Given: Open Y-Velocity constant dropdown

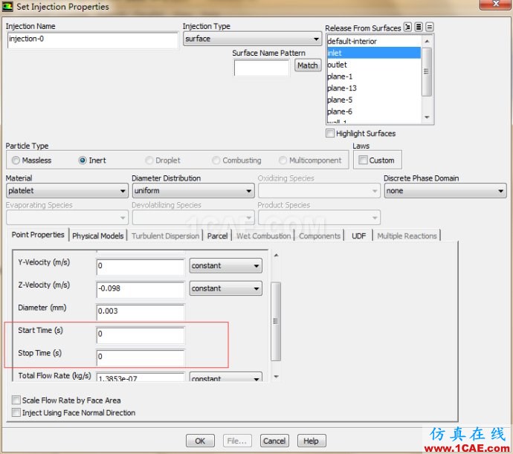Looking at the screenshot, I should pyautogui.click(x=225, y=265).
